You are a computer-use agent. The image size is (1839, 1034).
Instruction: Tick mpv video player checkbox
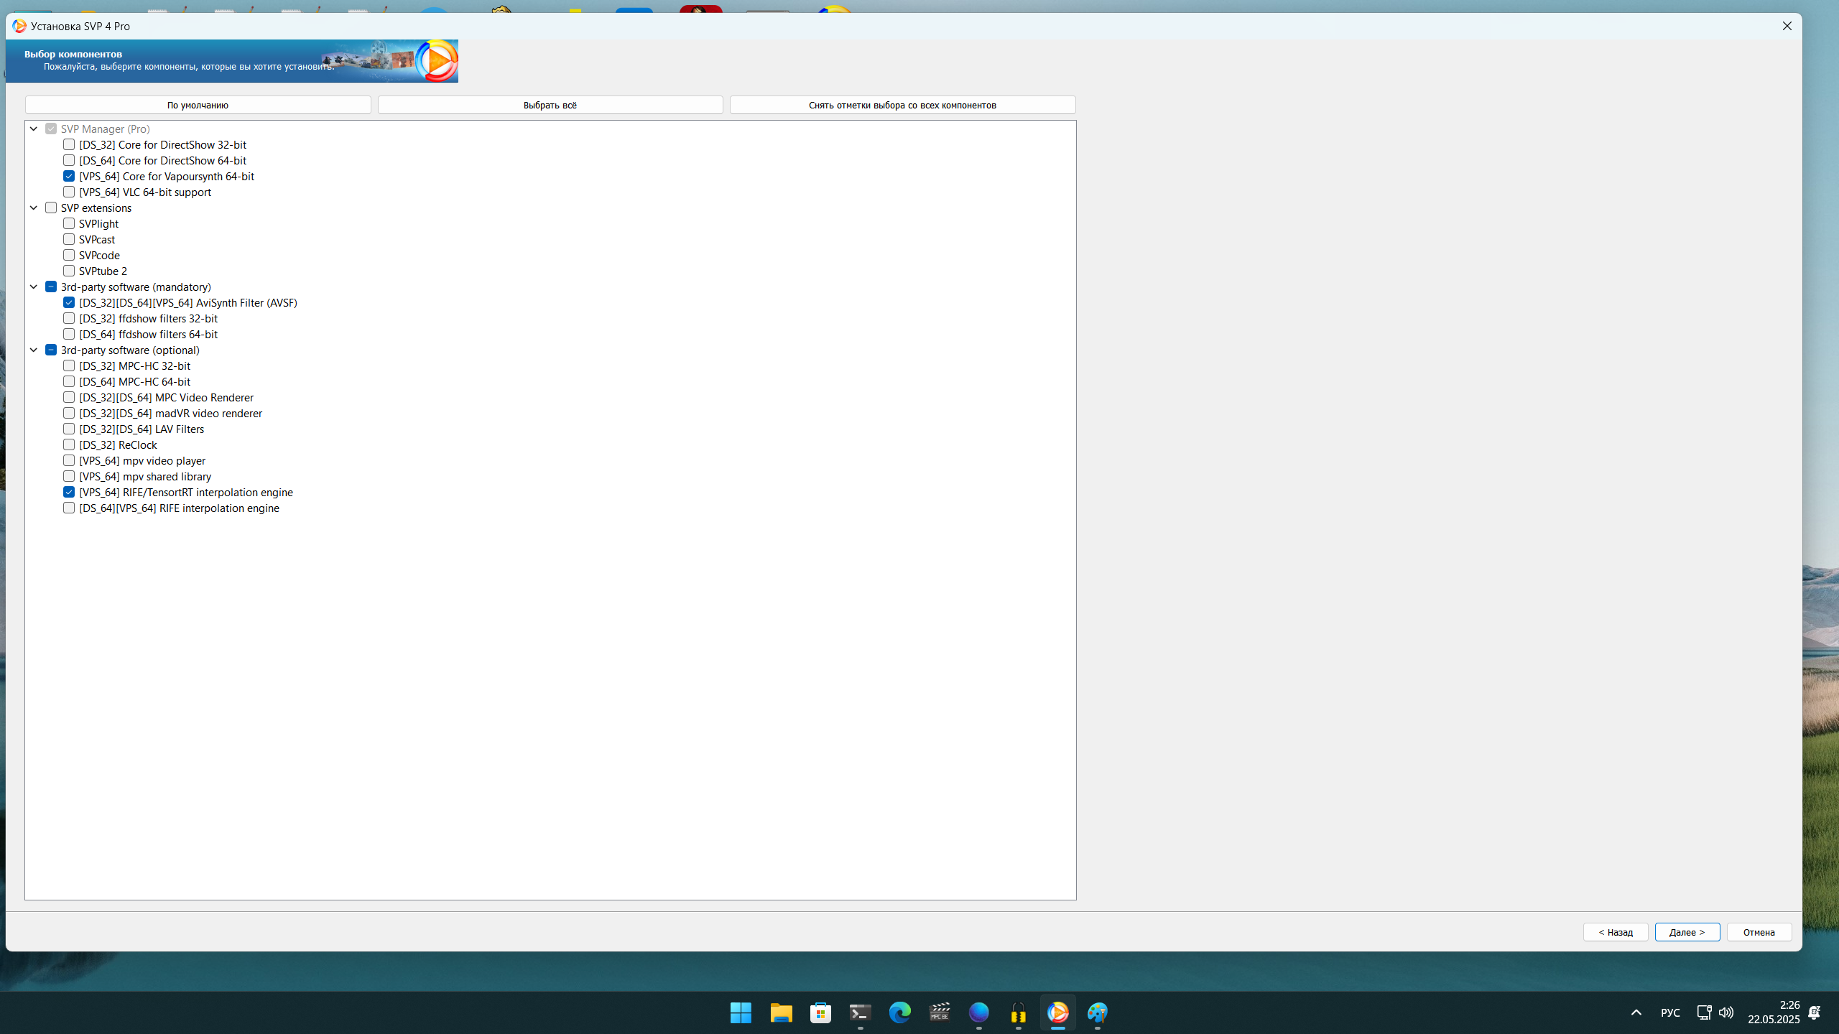pos(69,460)
